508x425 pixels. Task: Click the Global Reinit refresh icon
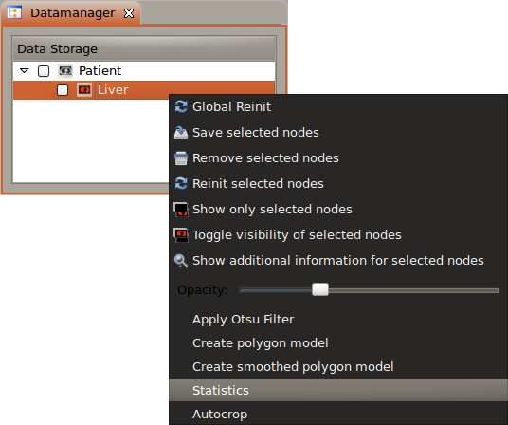click(x=181, y=106)
